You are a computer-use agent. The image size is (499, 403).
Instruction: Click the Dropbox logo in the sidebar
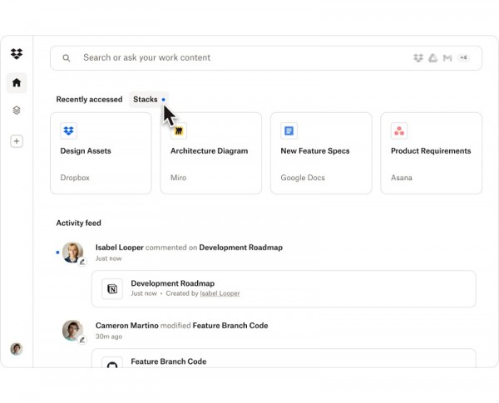click(17, 54)
